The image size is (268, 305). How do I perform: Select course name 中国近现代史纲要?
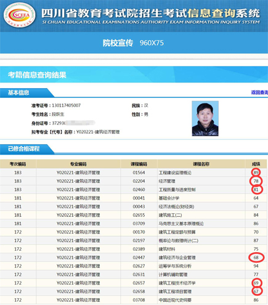175,300
